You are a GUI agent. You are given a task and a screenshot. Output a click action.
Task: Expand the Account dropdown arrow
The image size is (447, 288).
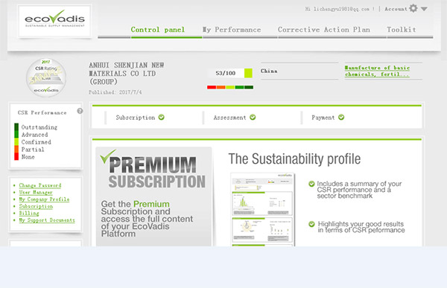[424, 9]
